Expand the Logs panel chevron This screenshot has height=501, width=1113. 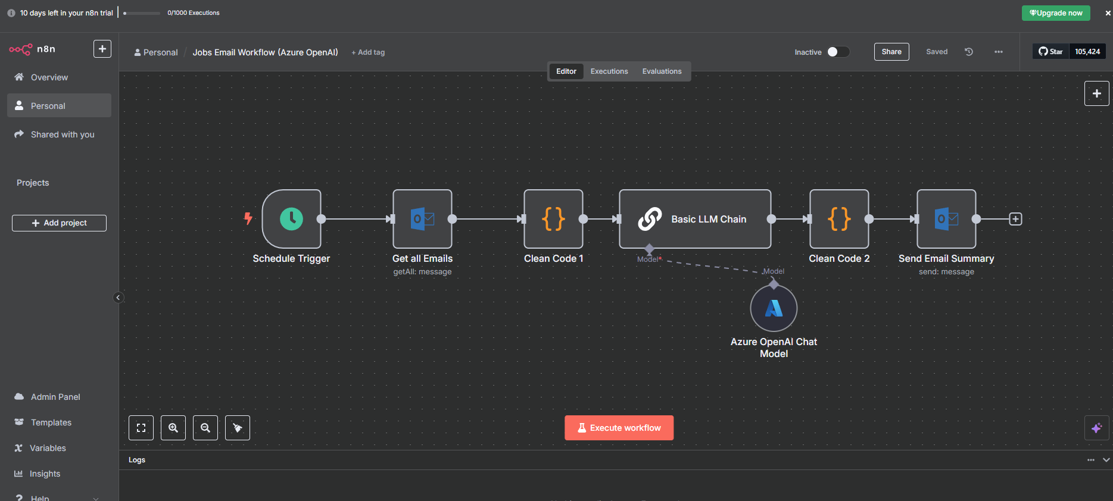click(1106, 460)
